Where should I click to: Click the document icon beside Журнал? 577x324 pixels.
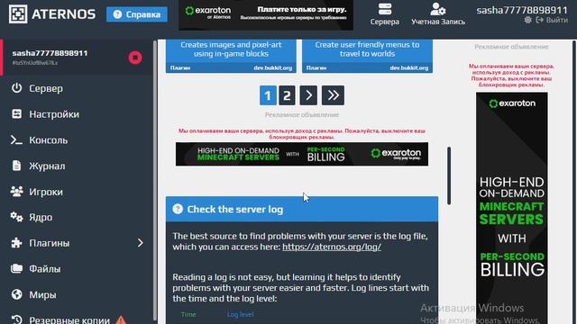pyautogui.click(x=16, y=166)
